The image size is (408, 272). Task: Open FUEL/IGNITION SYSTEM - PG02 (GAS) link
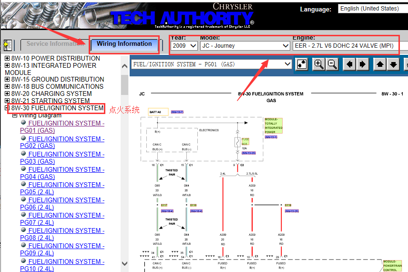coord(62,142)
